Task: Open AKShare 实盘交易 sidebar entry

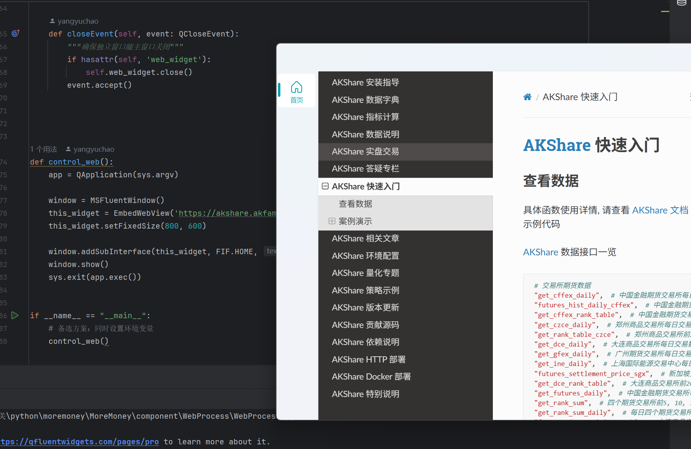Action: click(405, 151)
